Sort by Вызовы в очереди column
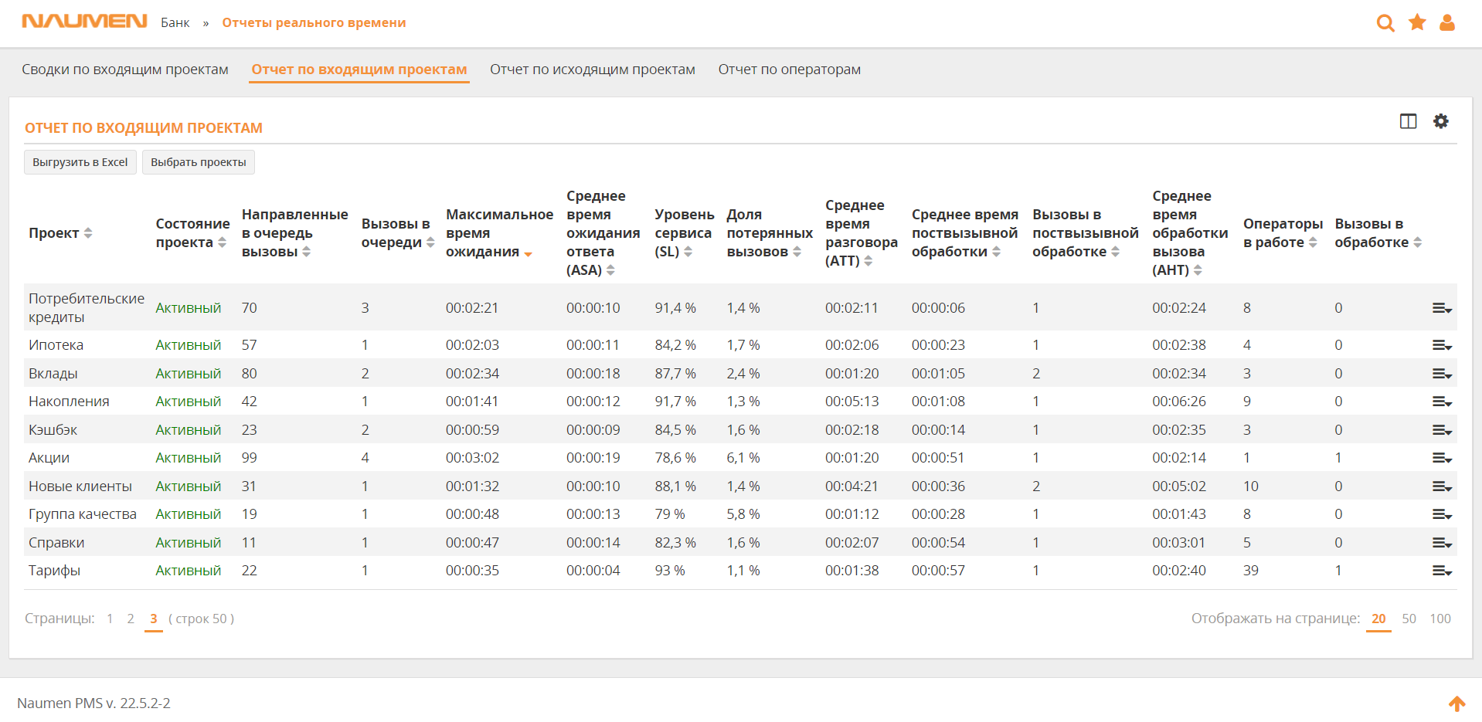 tap(397, 233)
